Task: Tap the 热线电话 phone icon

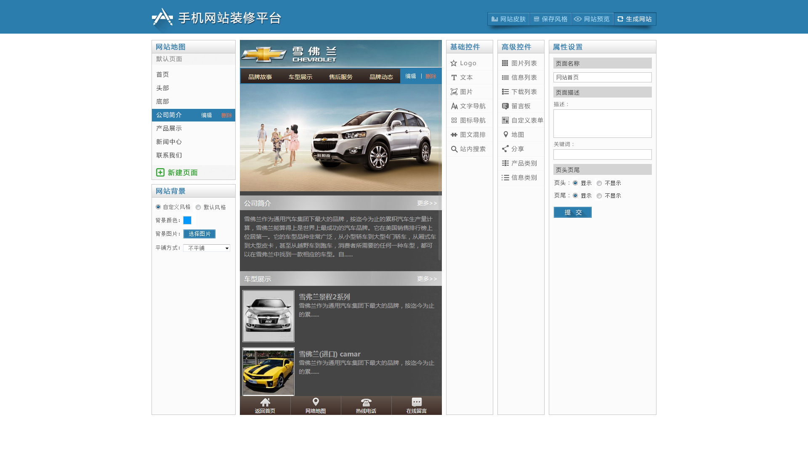Action: (x=366, y=402)
